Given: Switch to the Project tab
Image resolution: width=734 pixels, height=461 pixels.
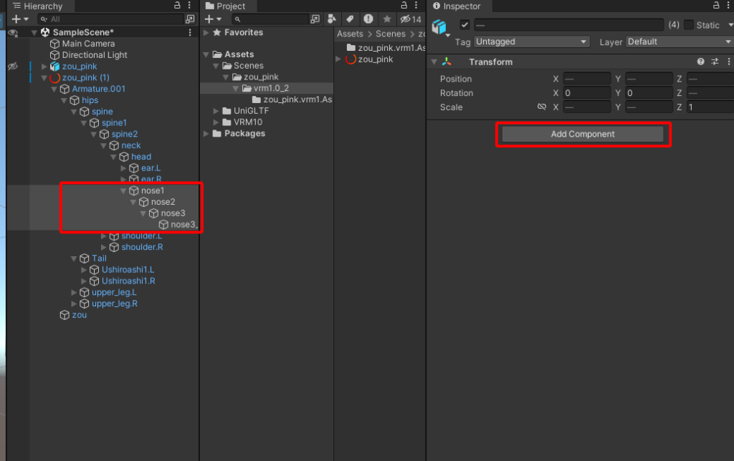Looking at the screenshot, I should click(228, 6).
